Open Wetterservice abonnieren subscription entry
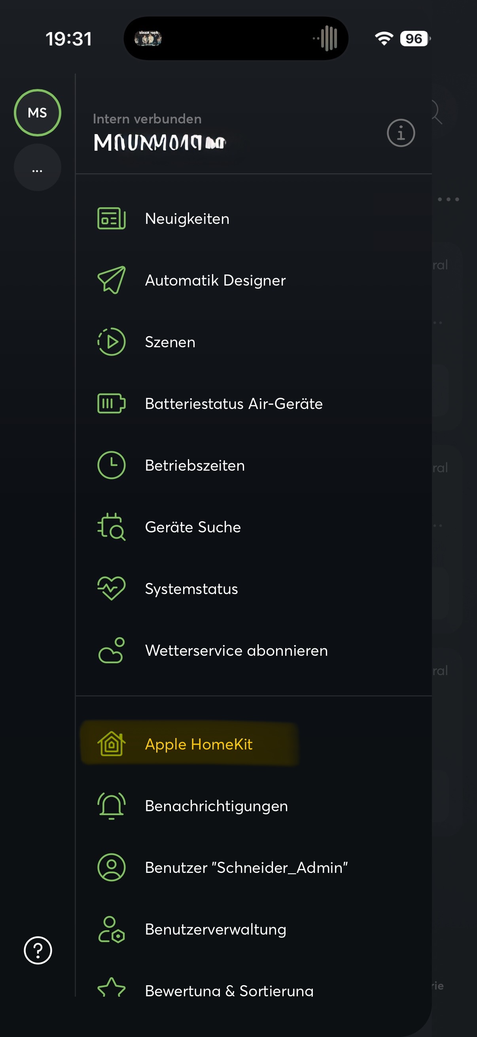The height and width of the screenshot is (1037, 477). tap(236, 651)
